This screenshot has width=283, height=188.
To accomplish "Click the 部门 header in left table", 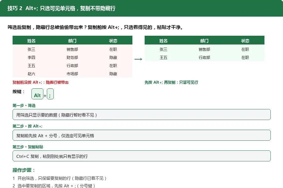I will (72, 41).
